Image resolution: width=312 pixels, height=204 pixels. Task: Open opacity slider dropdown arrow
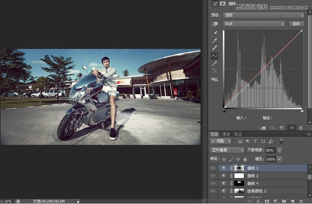pos(279,150)
